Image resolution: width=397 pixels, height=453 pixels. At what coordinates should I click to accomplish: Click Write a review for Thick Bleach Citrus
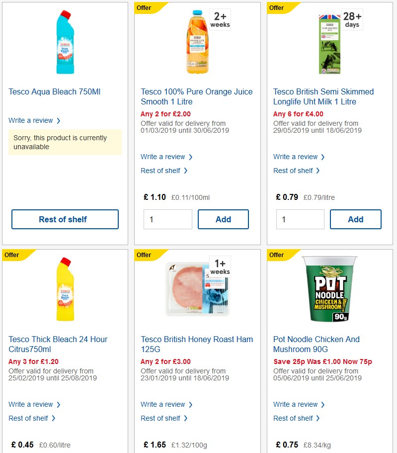31,404
